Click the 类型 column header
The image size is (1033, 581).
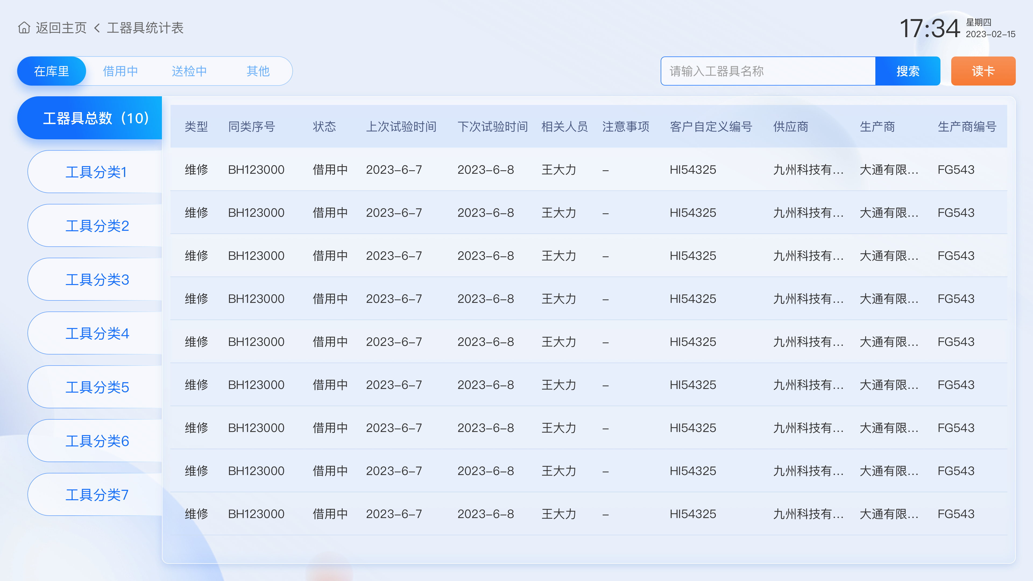click(x=196, y=127)
